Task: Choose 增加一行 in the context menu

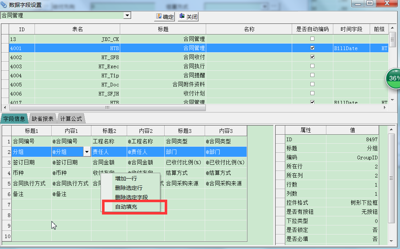Action: tap(126, 179)
